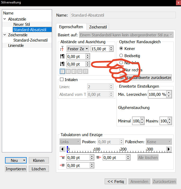This screenshot has height=189, width=181.
Task: Open the Neu button dropdown
Action: (x=24, y=160)
